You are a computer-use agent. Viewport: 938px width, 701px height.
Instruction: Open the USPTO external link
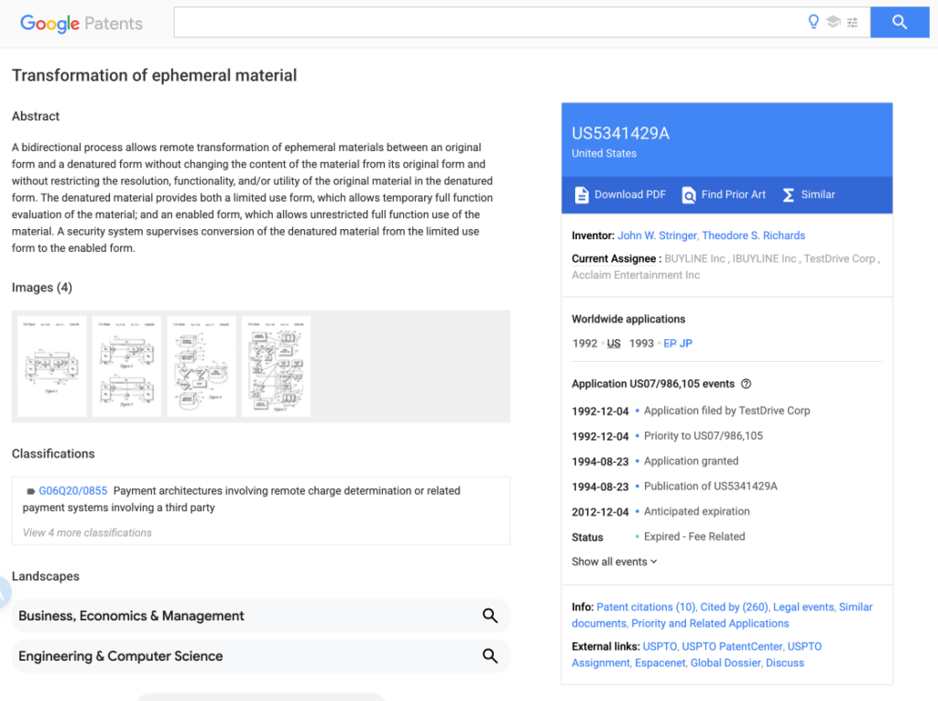tap(660, 647)
